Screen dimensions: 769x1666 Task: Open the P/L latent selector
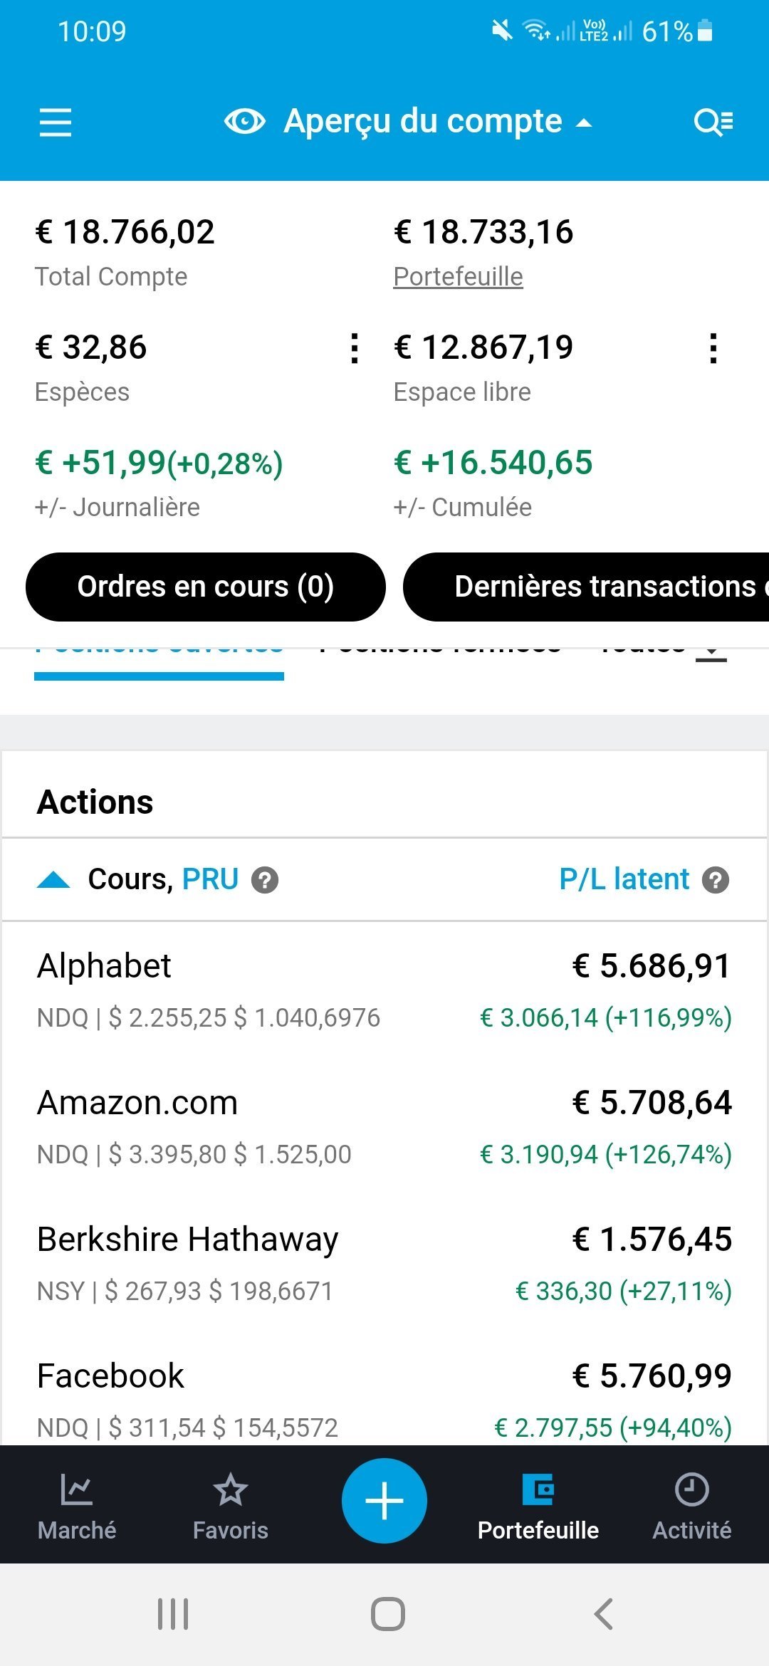624,879
